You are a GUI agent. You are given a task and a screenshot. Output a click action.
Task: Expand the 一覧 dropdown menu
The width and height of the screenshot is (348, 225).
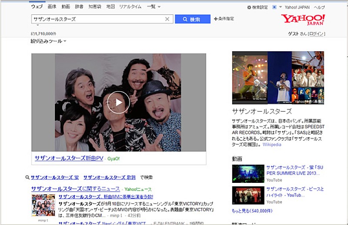[154, 7]
